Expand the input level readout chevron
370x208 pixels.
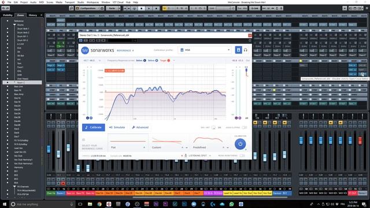(99, 61)
